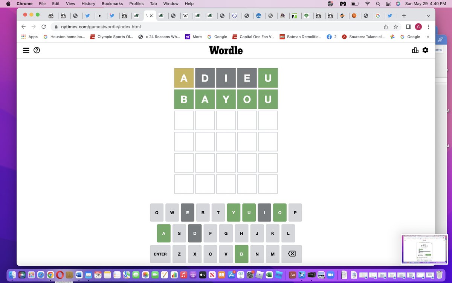
Task: Click the gray E key
Action: [x=188, y=212]
